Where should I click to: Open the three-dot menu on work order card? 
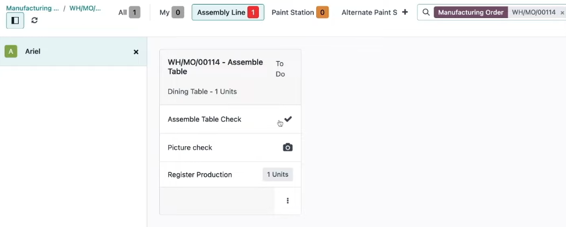click(x=288, y=200)
